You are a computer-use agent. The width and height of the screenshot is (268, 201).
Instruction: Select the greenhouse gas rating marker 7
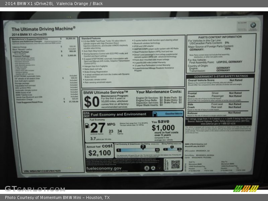click(x=143, y=147)
